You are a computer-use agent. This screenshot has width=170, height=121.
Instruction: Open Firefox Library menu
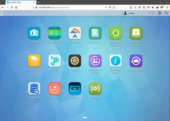click(x=140, y=7)
